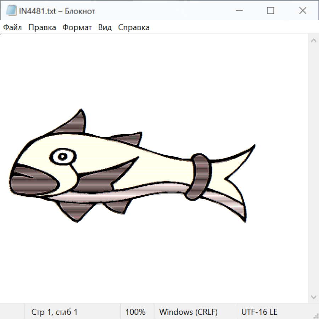This screenshot has height=319, width=319.
Task: Click the 100% zoom indicator
Action: 135,312
